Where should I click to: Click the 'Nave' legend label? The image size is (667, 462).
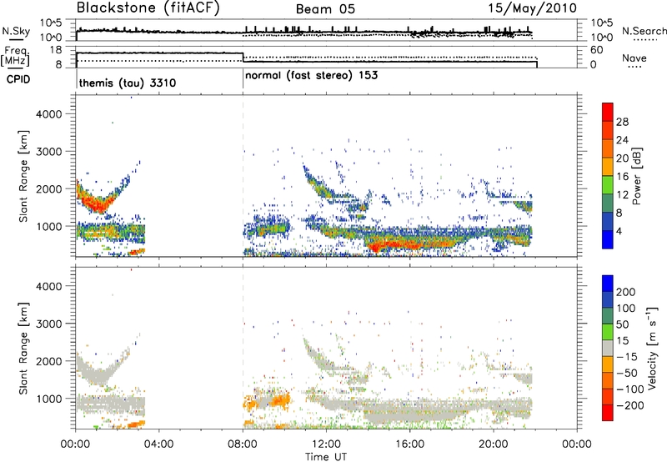click(634, 58)
